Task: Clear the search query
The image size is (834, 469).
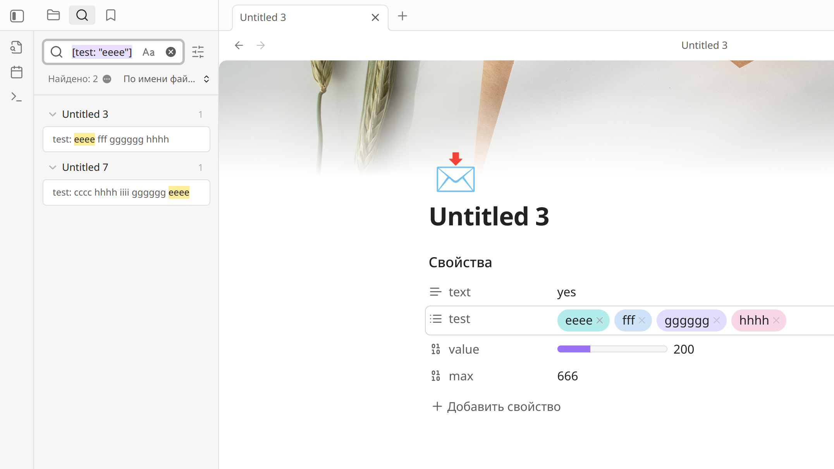Action: click(171, 52)
